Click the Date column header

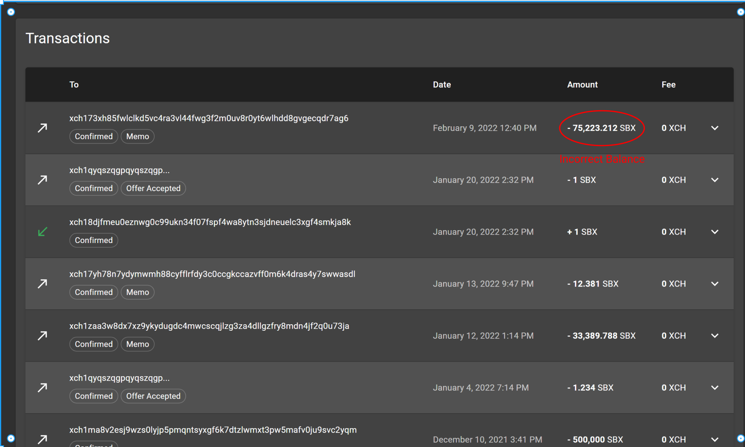tap(441, 84)
